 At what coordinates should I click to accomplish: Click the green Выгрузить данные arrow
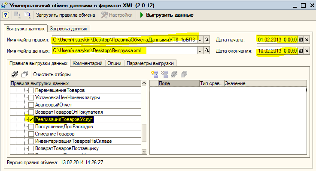pos(142,15)
